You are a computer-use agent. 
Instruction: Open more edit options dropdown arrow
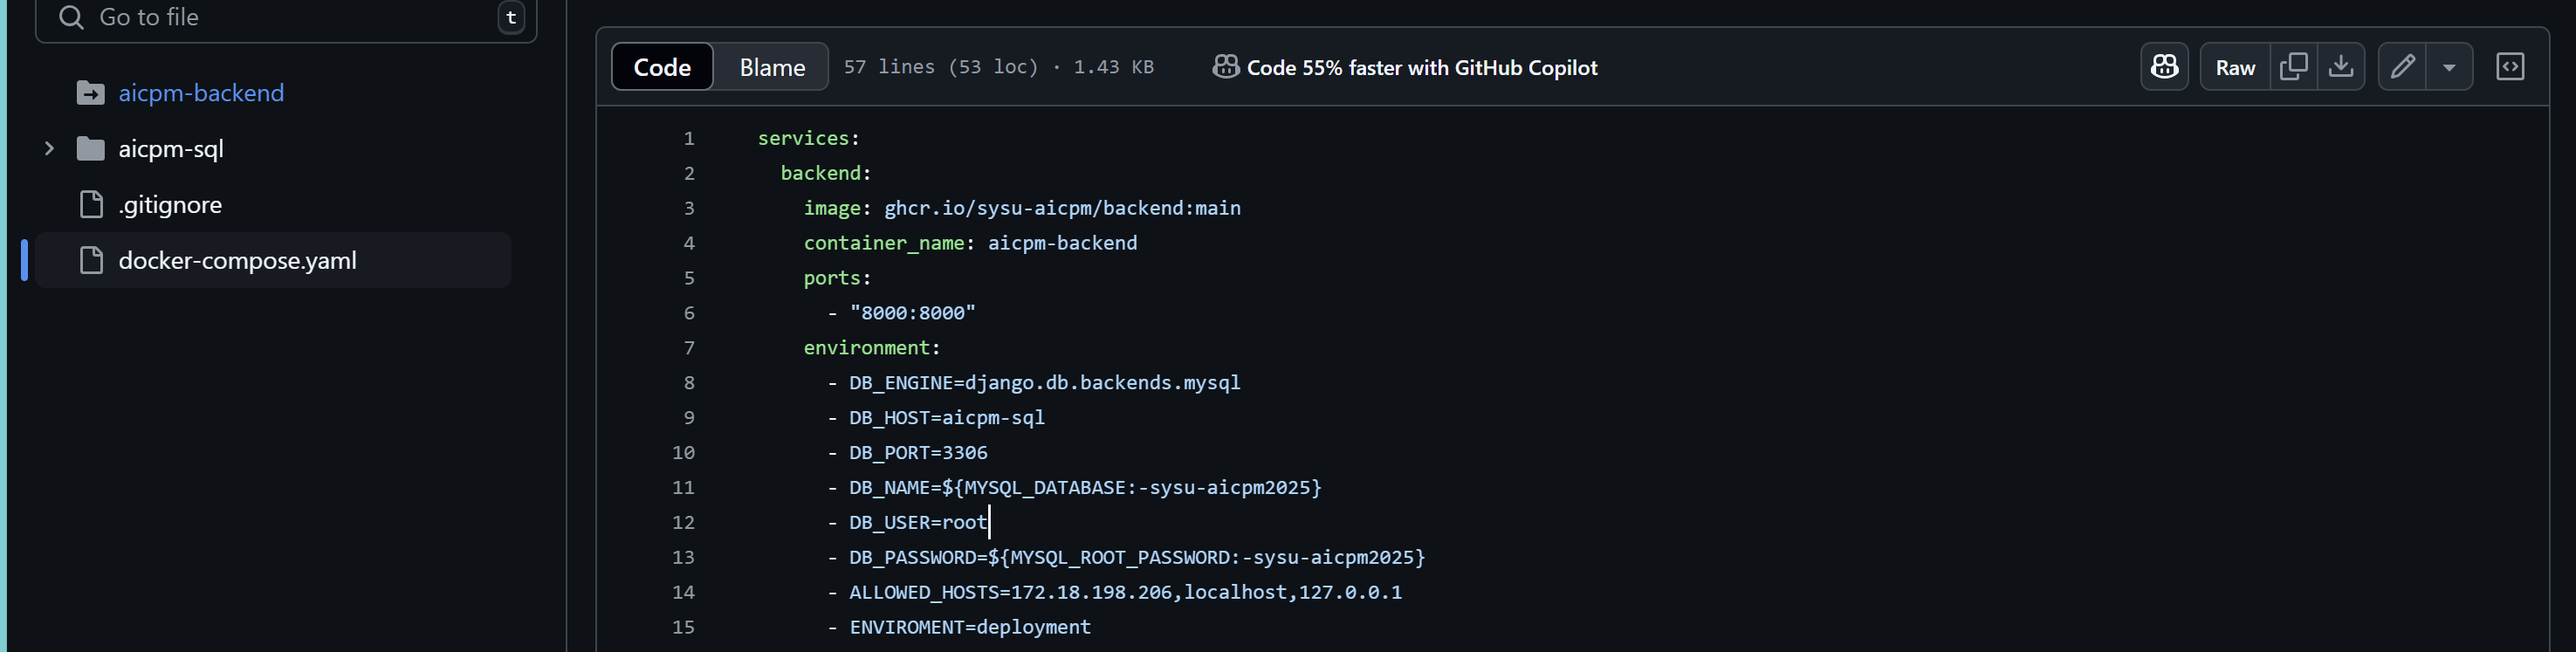click(2449, 67)
